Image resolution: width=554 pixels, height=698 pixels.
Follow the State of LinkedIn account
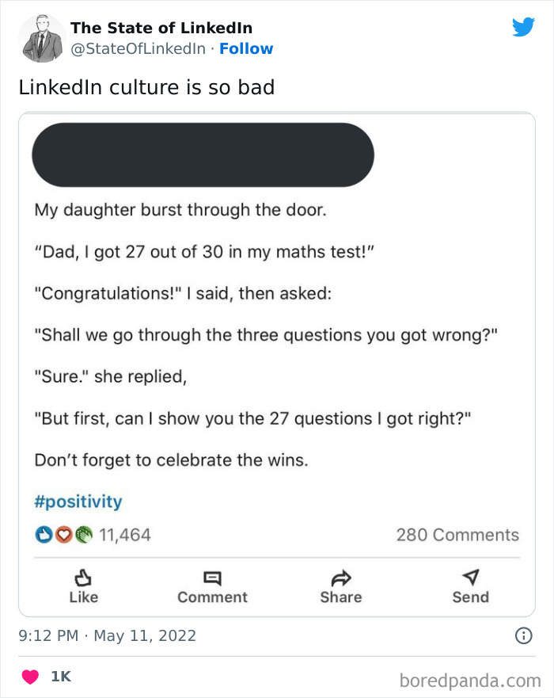pyautogui.click(x=246, y=49)
